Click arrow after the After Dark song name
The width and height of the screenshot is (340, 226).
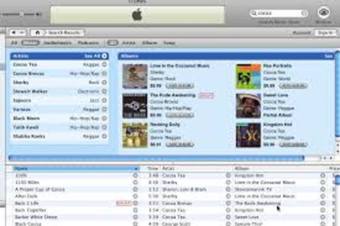tap(135, 196)
